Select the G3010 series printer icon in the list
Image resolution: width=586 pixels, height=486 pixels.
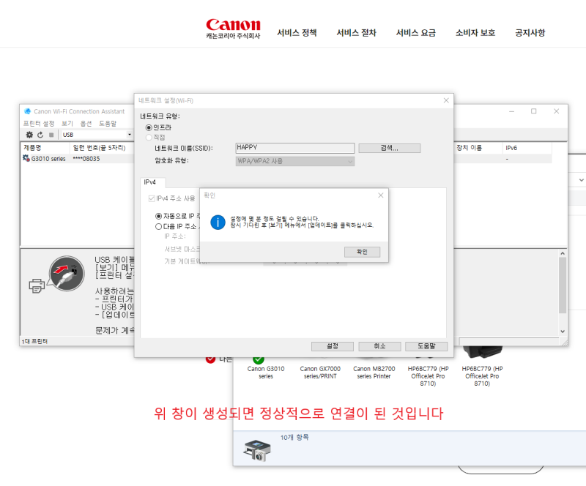pos(26,156)
